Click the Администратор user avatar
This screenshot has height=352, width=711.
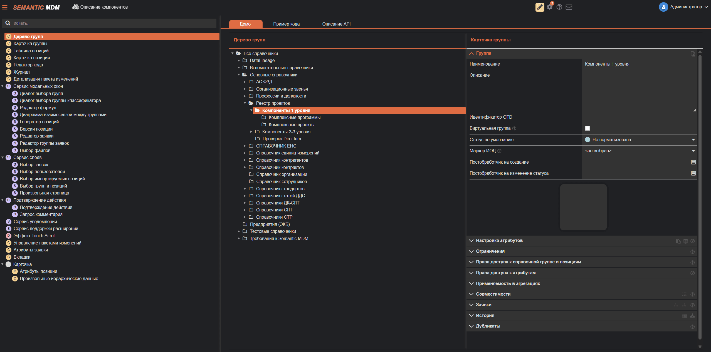pos(663,7)
